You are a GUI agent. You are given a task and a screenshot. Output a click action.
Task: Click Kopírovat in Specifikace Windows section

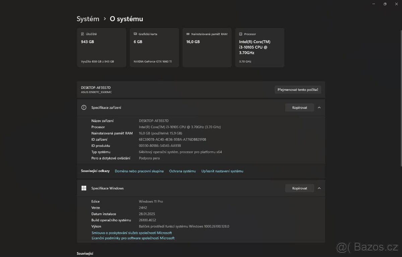point(299,188)
